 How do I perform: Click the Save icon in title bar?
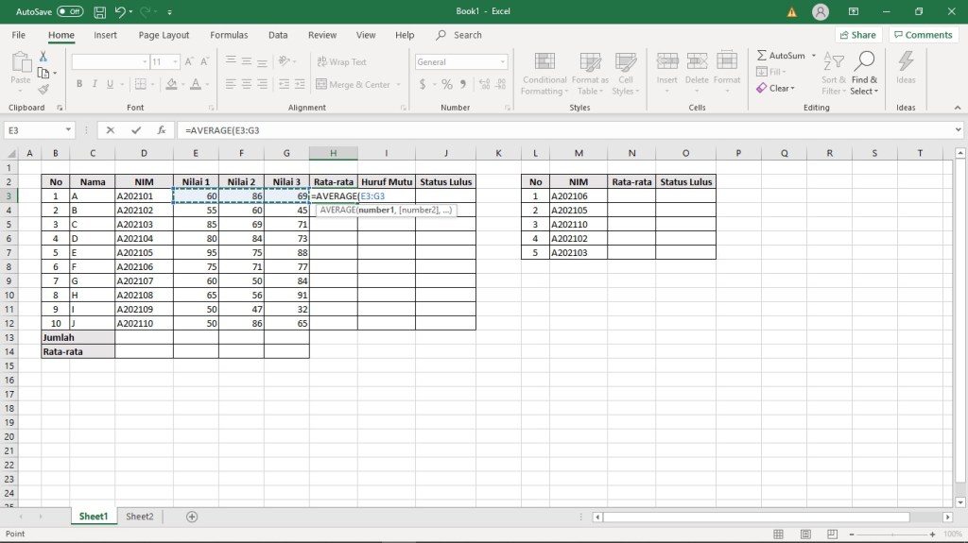pyautogui.click(x=99, y=12)
